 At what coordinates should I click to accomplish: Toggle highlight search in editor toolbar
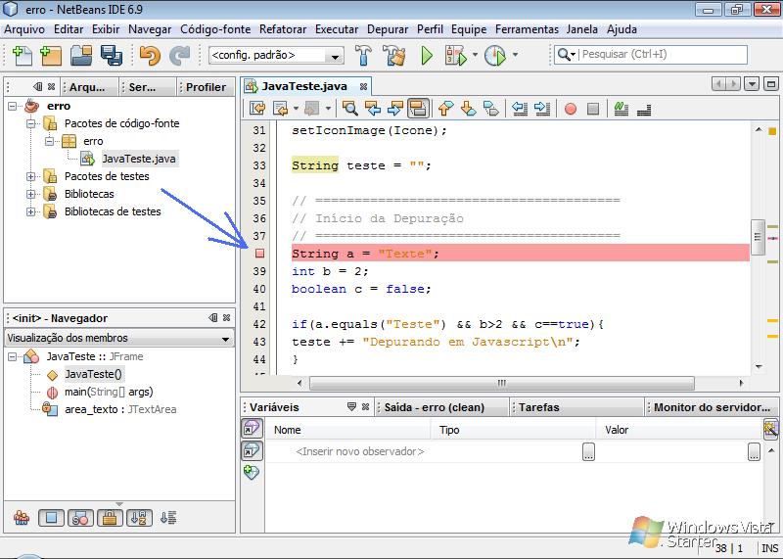[418, 109]
